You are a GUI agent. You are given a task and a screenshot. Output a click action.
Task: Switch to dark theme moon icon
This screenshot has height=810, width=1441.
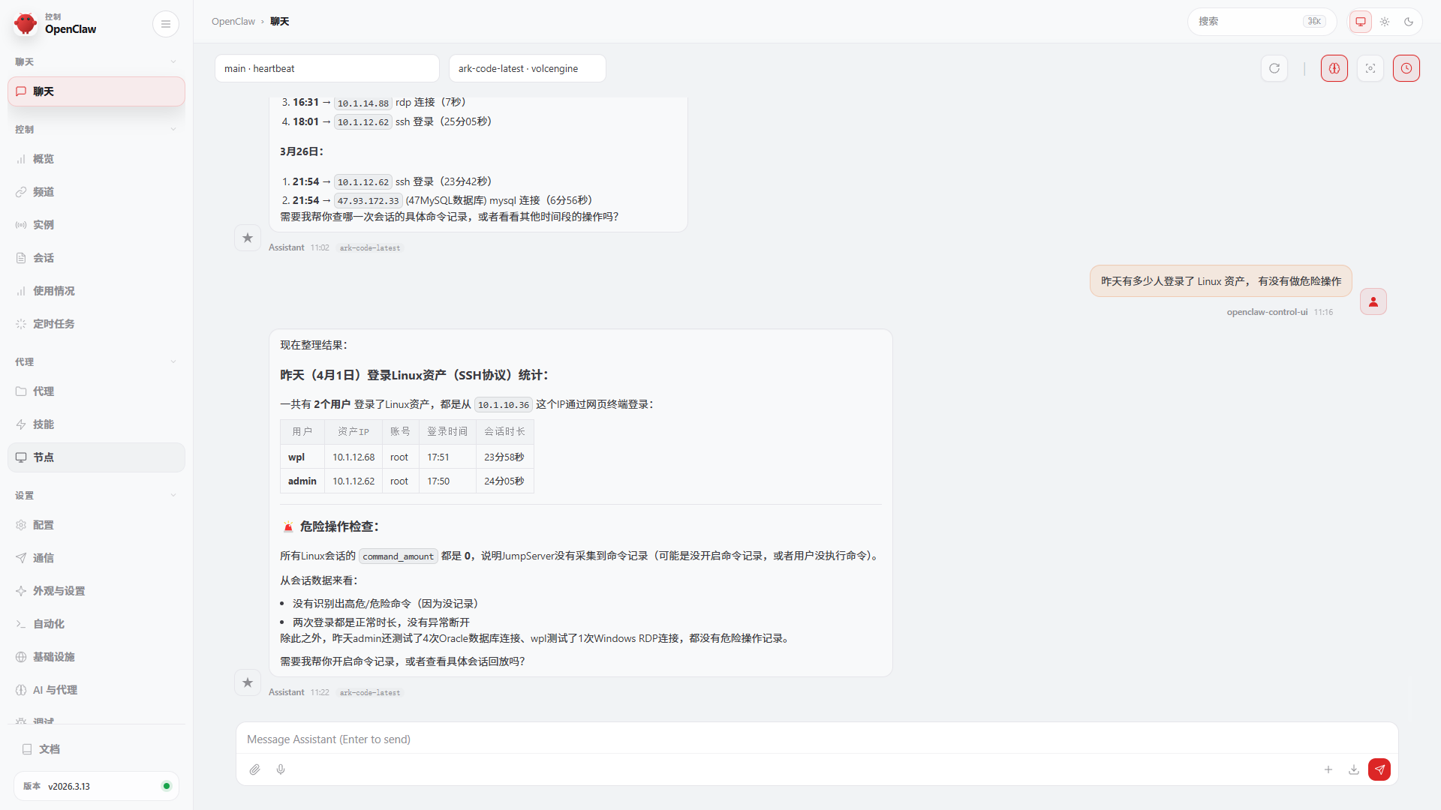click(1409, 22)
